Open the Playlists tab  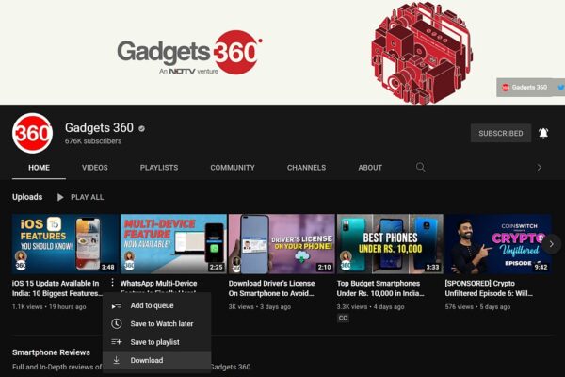(x=159, y=168)
